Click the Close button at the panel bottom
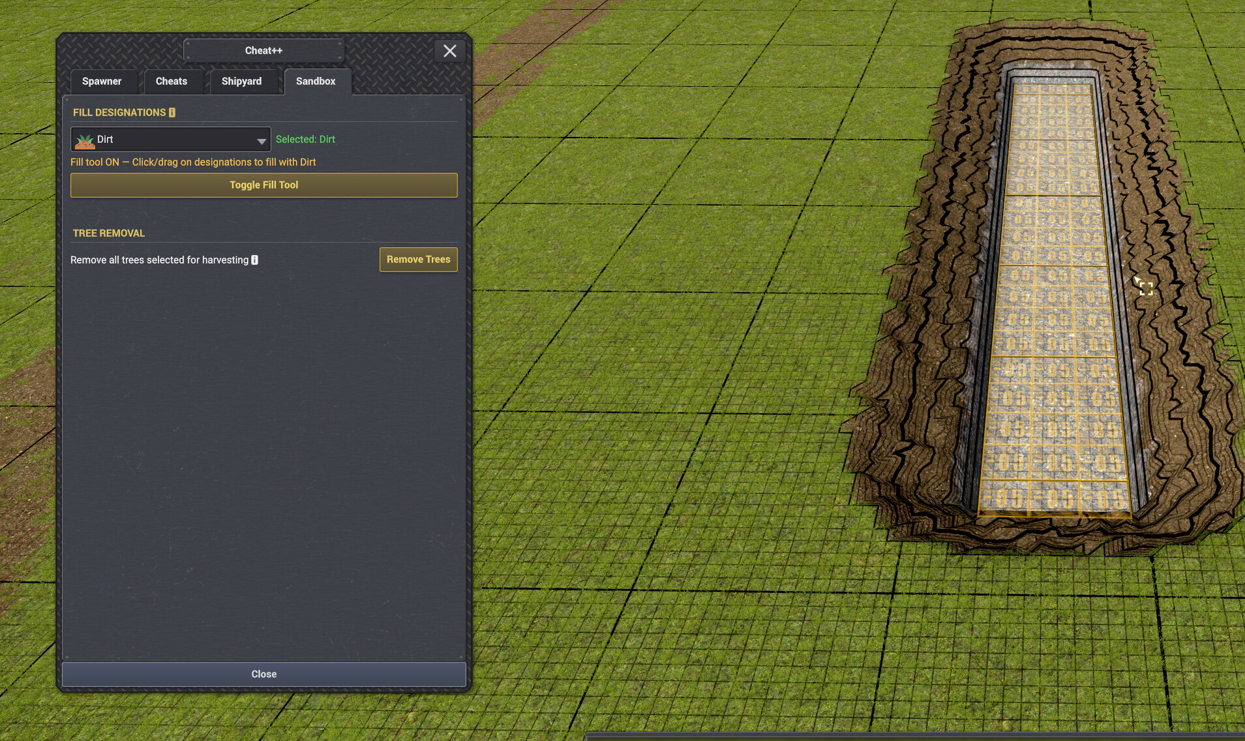This screenshot has height=741, width=1245. tap(264, 674)
